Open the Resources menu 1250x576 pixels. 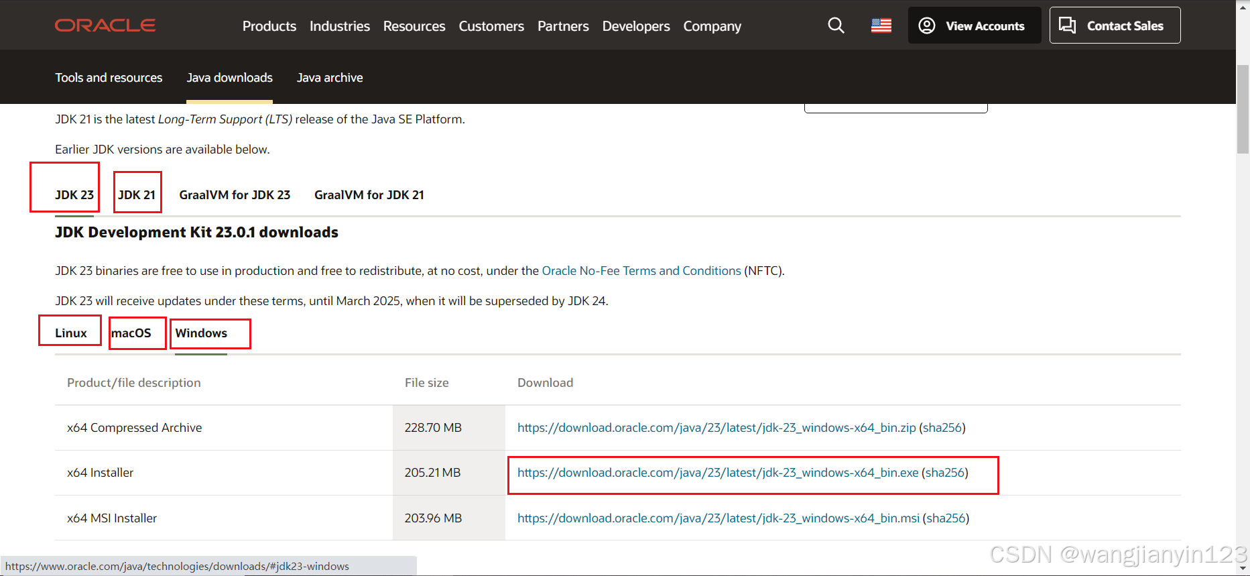click(414, 26)
